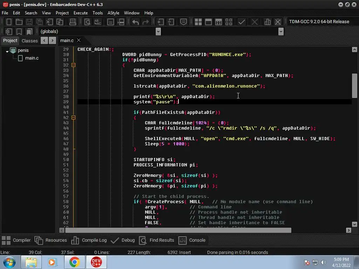Open the Search menu
The height and width of the screenshot is (269, 359).
tap(31, 13)
